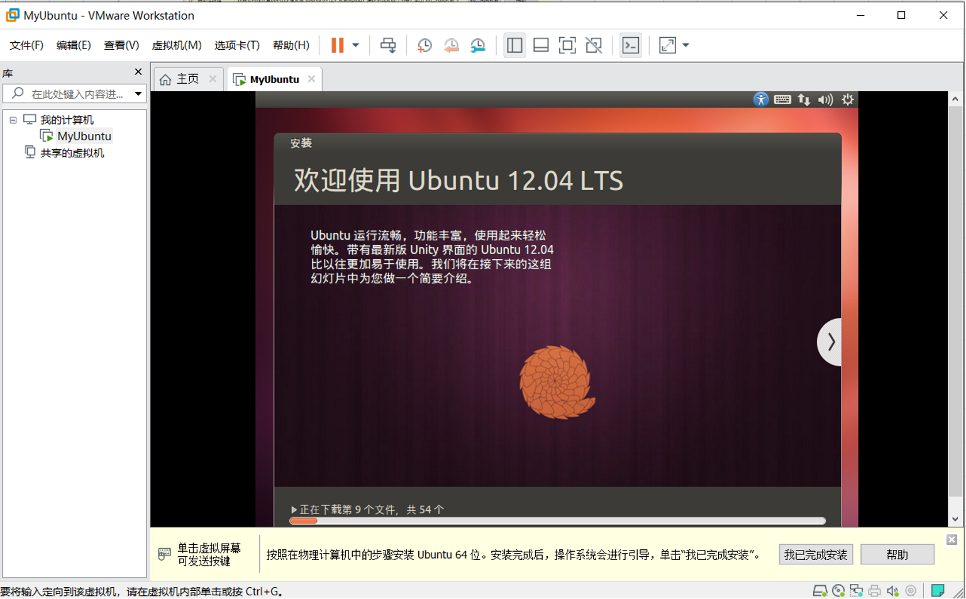Click the 帮助 button in the install banner
966x599 pixels.
897,554
